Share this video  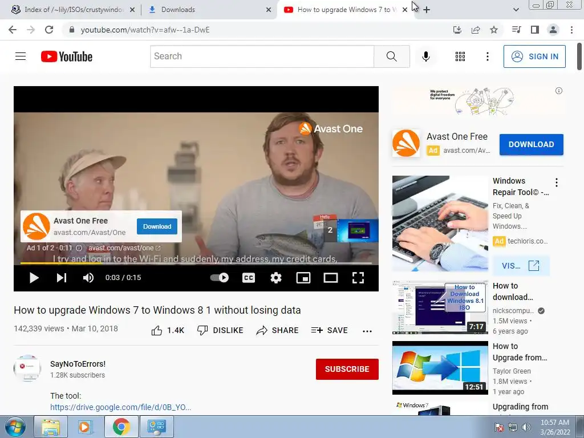277,330
